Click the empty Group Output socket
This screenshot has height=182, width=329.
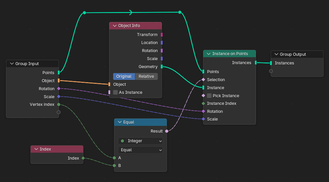[271, 71]
